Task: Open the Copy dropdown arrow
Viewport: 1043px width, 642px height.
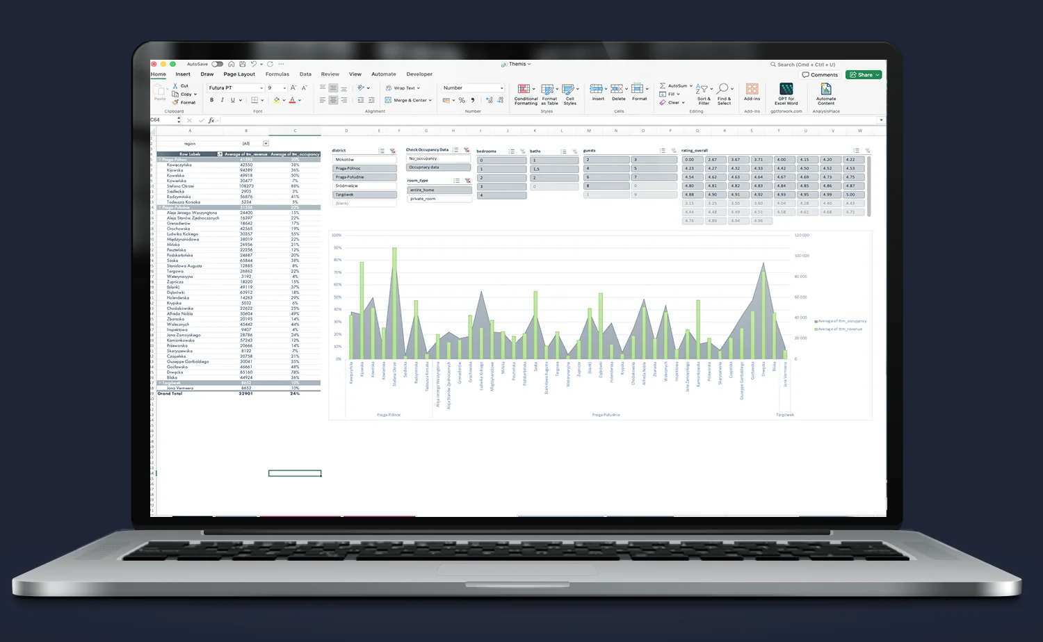Action: click(x=195, y=94)
